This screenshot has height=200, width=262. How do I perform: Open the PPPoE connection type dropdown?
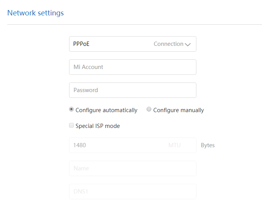[132, 44]
